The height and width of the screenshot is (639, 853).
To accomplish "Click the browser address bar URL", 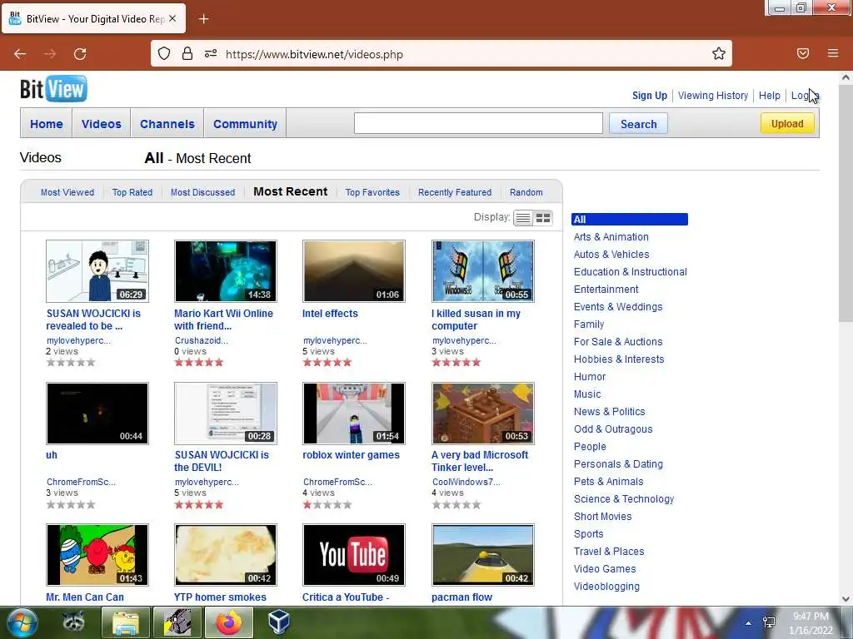I will tap(314, 54).
